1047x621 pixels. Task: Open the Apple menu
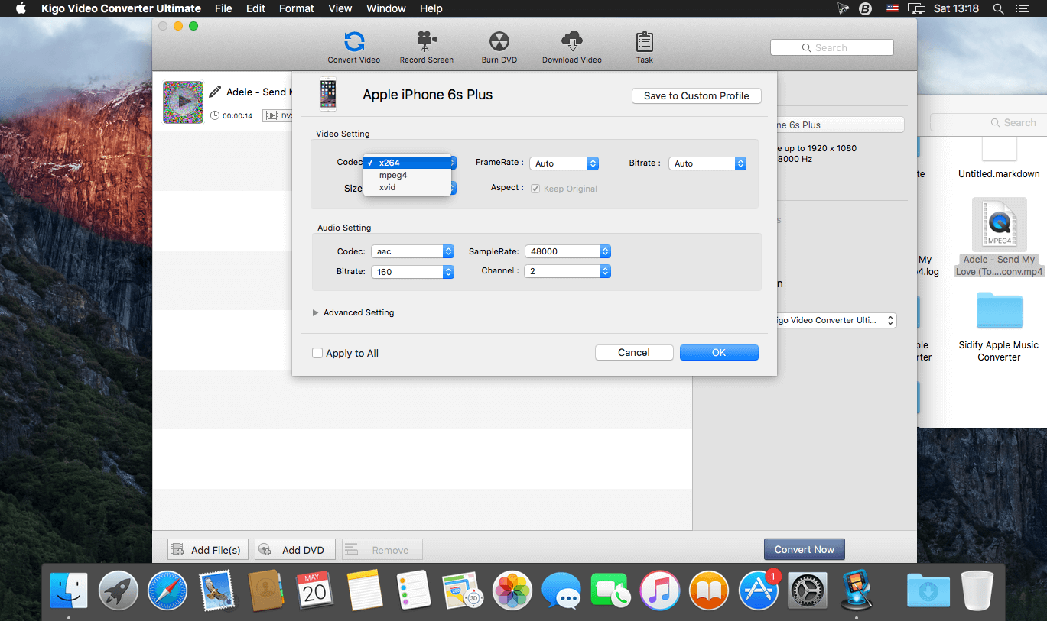coord(21,8)
